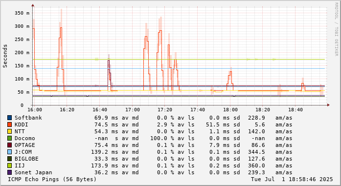Click OPTAGE's 7.9 ms standard deviation
341x186 pixels.
[220, 145]
